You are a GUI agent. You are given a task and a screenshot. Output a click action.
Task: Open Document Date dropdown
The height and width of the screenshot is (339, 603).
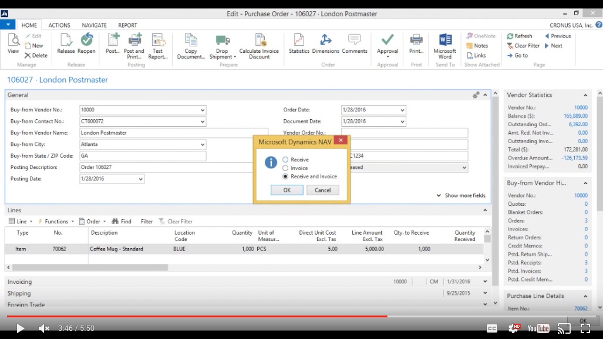[402, 121]
